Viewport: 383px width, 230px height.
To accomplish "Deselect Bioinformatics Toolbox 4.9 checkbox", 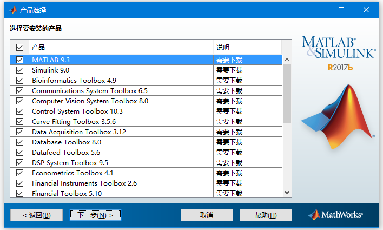I will (20, 81).
